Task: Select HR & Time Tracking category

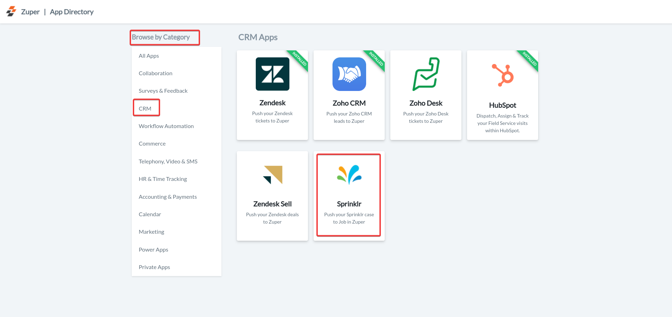Action: [163, 179]
